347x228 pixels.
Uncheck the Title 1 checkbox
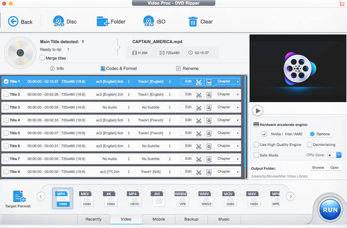[6, 81]
